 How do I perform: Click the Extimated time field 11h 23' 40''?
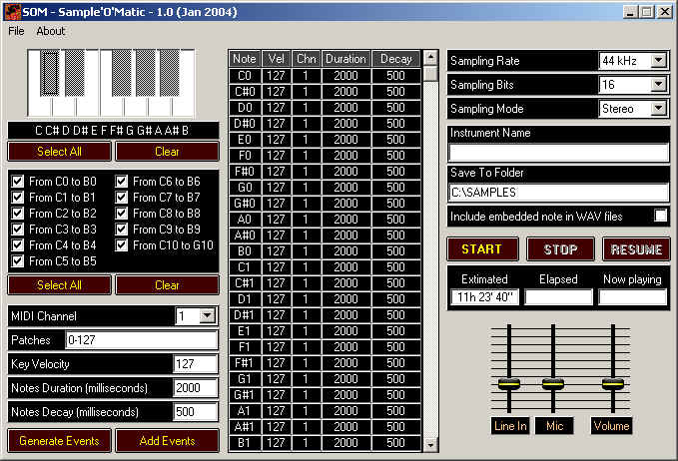pyautogui.click(x=484, y=297)
